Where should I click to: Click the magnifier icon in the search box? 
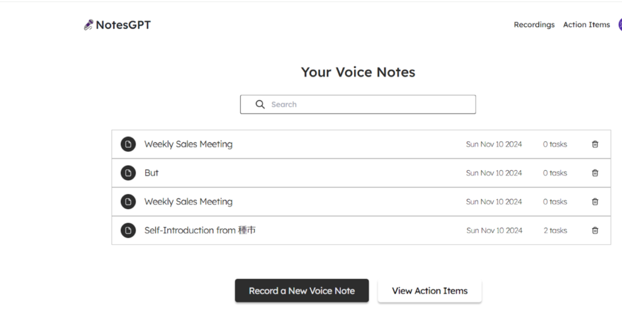click(x=260, y=104)
